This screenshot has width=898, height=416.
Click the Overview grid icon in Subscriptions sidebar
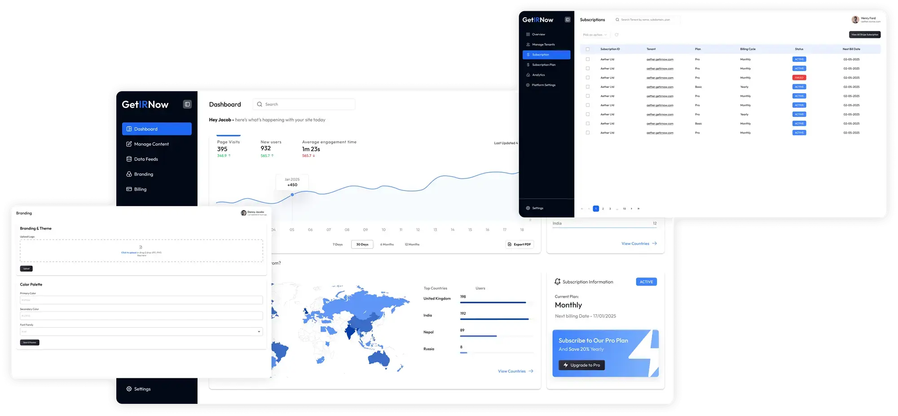tap(528, 35)
